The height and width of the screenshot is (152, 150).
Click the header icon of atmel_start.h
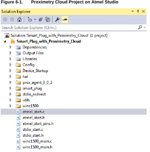pyautogui.click(x=18, y=118)
